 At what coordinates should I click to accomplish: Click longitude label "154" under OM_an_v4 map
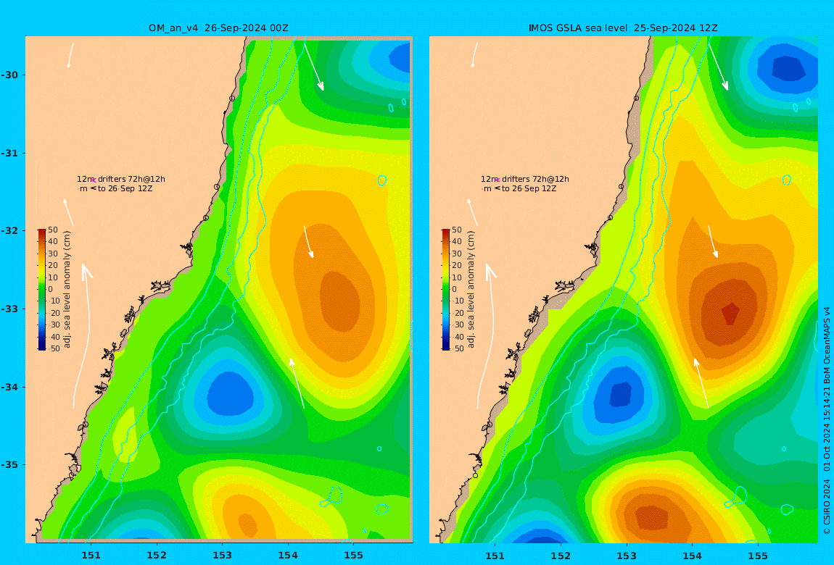click(x=288, y=556)
